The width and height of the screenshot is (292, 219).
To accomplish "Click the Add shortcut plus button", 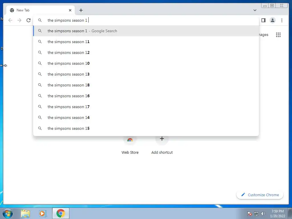I will [162, 139].
